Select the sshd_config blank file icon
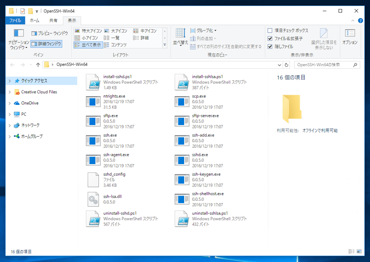 point(93,180)
